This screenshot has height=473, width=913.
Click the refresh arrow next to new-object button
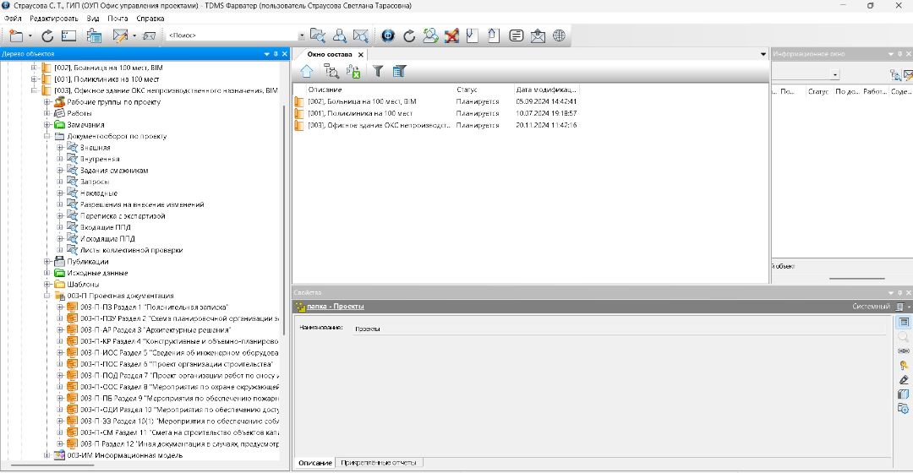(x=47, y=35)
